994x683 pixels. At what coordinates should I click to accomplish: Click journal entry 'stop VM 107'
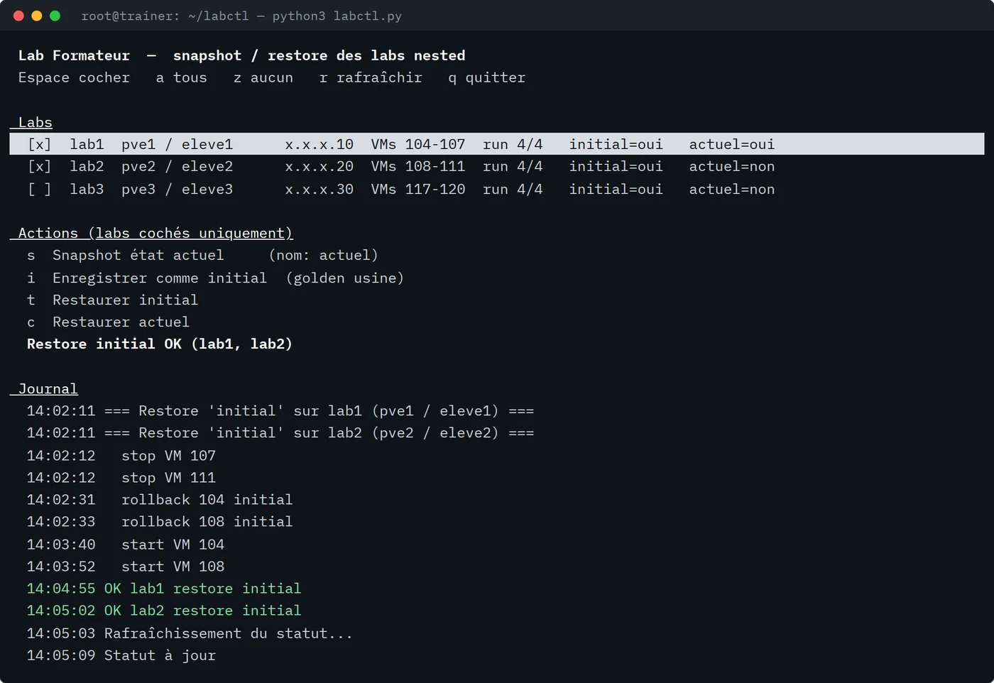coord(121,455)
